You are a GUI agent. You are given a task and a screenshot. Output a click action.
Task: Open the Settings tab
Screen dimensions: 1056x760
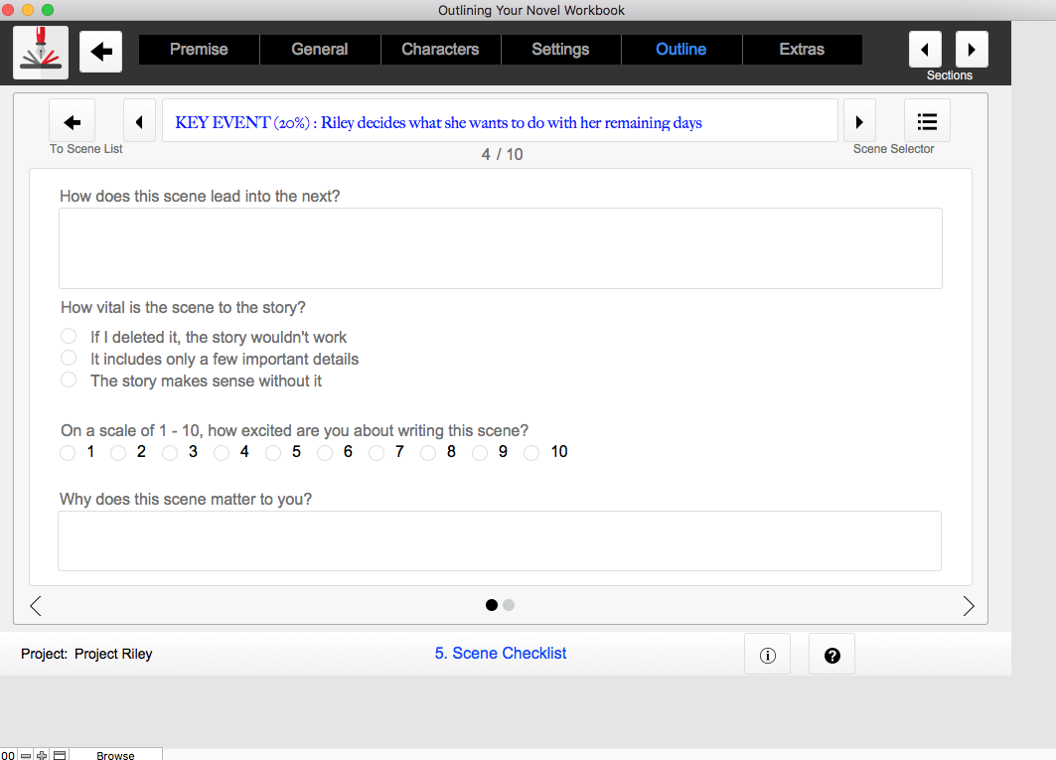(560, 50)
